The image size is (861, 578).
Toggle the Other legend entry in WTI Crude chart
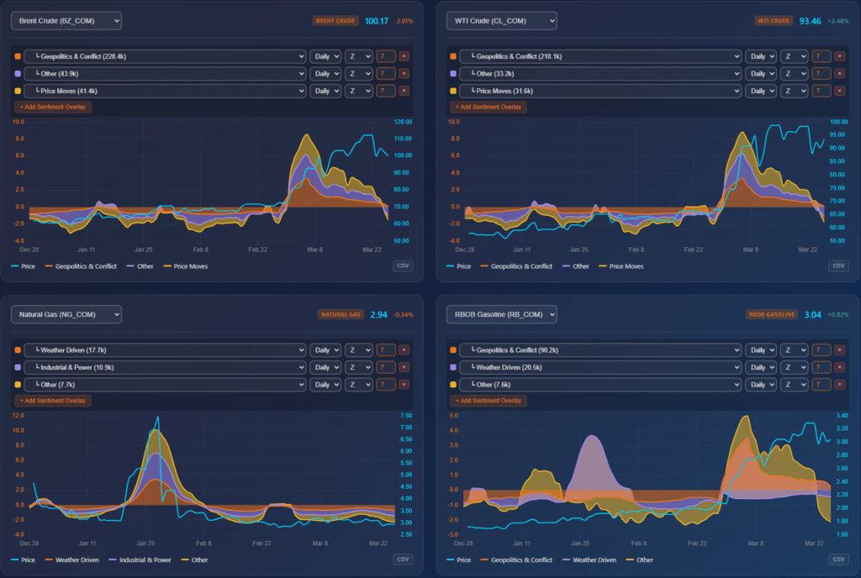pos(575,266)
